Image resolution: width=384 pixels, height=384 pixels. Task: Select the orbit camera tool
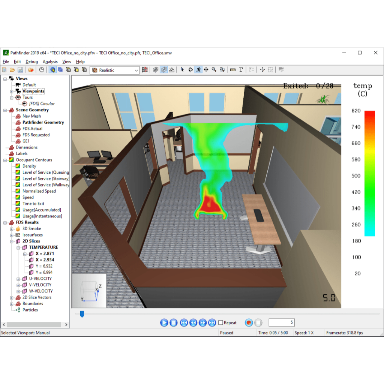[190, 70]
